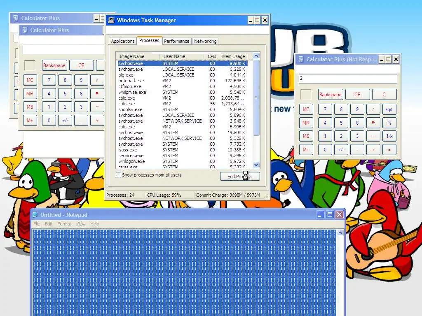Select the notepad.exe process row
The image size is (422, 316).
pyautogui.click(x=182, y=81)
